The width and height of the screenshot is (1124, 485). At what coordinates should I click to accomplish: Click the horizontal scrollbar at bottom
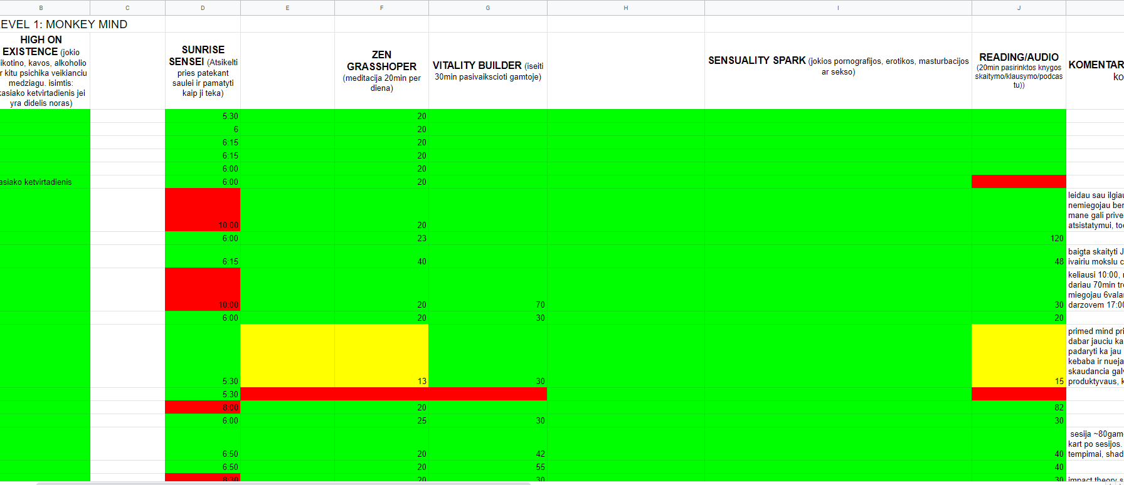[x=284, y=483]
